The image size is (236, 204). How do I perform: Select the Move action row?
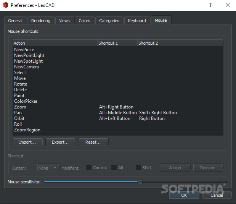[118, 78]
